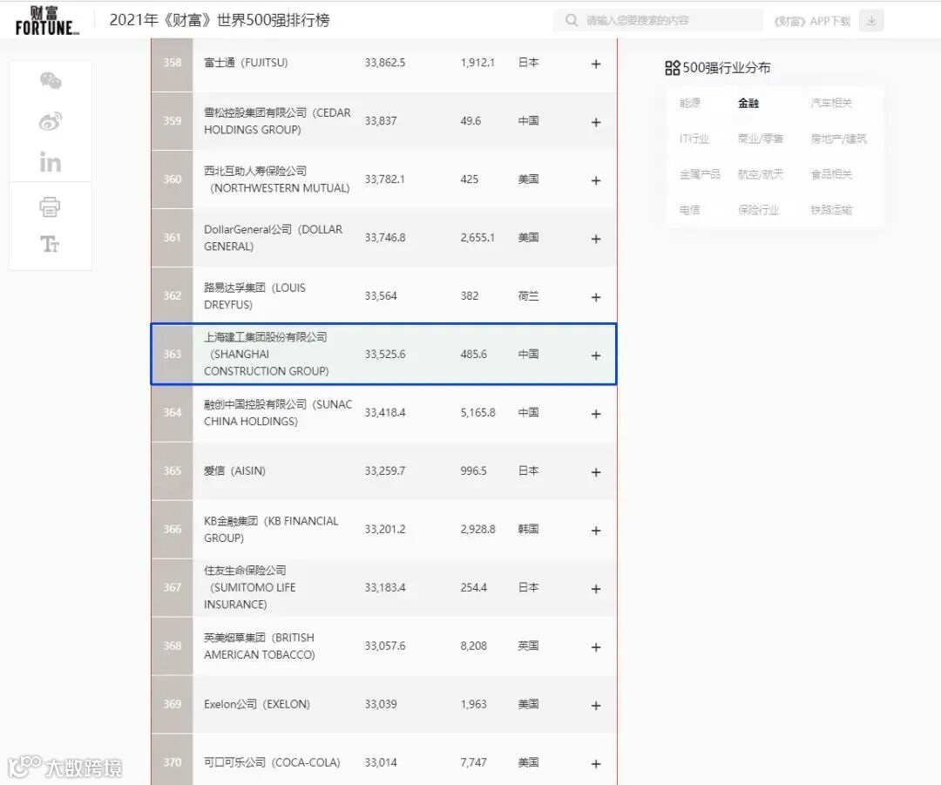Expand the Sumitomo Life Insurance row
The width and height of the screenshot is (941, 785).
click(x=596, y=589)
